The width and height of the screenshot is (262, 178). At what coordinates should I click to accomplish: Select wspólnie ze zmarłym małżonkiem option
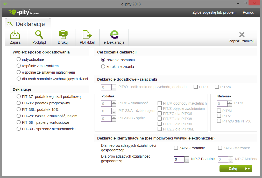coord(19,72)
